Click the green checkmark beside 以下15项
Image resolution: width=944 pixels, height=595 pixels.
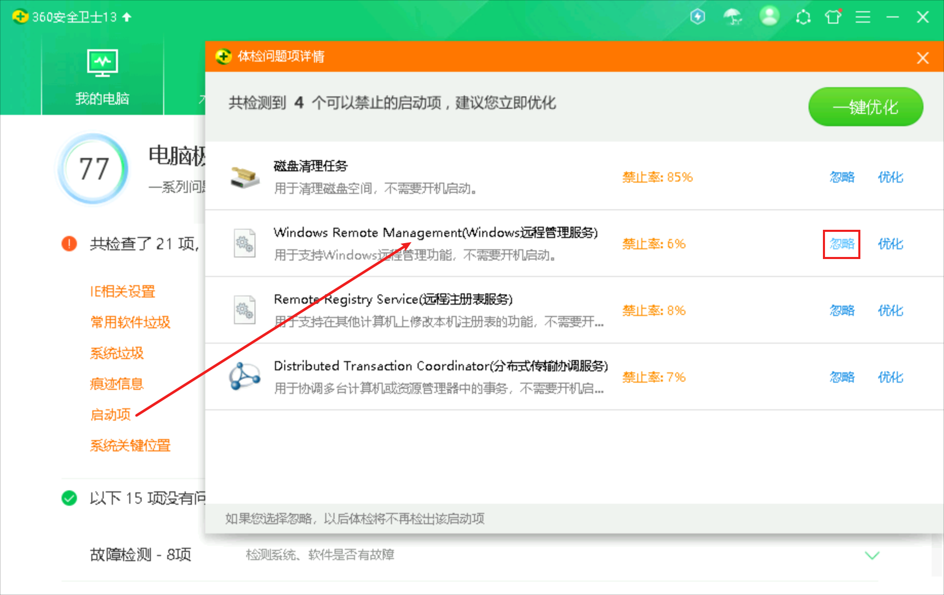pos(69,498)
